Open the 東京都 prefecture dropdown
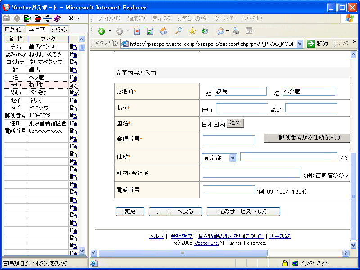360x270 pixels. click(x=219, y=158)
